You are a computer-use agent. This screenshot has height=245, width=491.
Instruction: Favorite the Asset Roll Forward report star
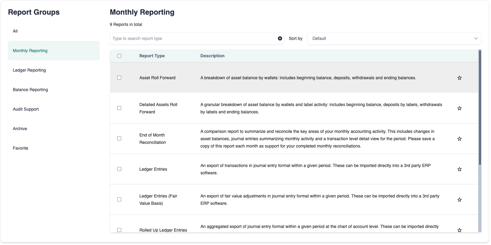(459, 78)
